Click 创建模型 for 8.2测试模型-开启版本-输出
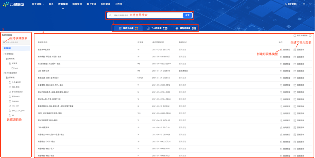The image size is (315, 158). 285,64
